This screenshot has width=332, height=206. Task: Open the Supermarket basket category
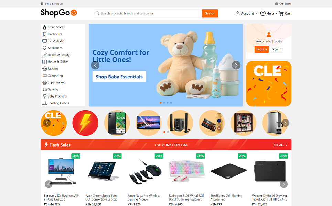pos(54,82)
